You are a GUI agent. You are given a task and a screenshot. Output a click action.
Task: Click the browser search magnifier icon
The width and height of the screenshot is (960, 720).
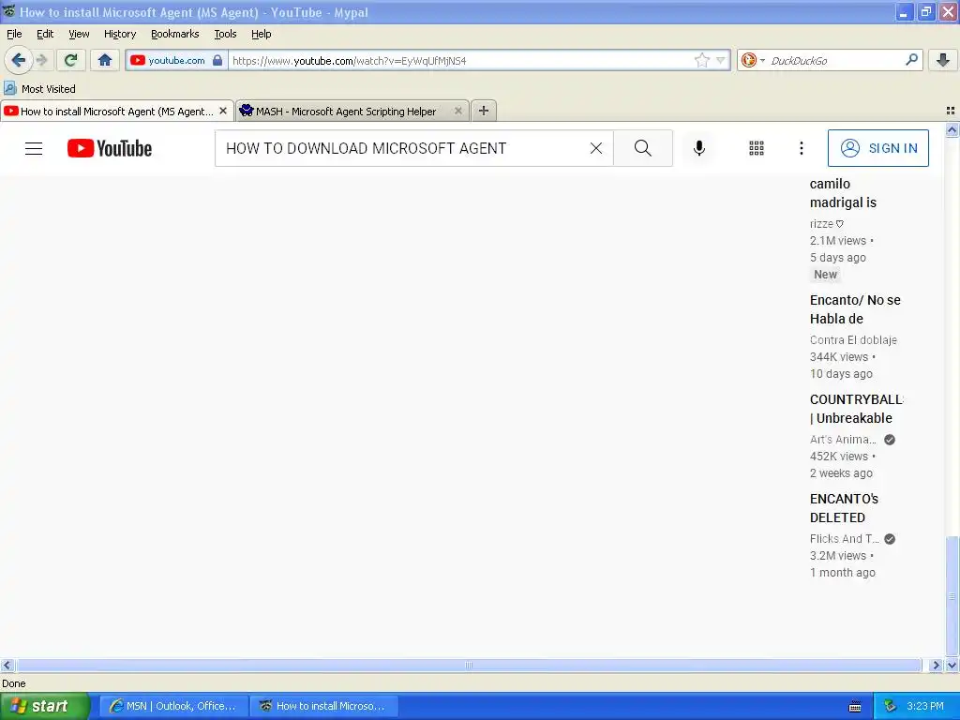pyautogui.click(x=911, y=60)
